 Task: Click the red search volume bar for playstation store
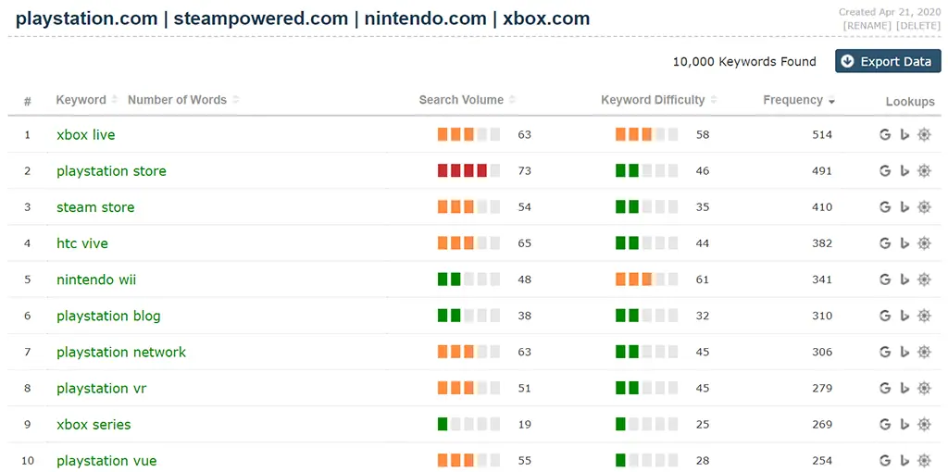463,171
